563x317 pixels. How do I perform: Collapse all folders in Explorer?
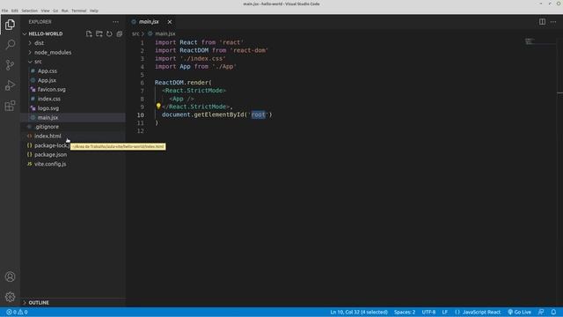tap(120, 33)
